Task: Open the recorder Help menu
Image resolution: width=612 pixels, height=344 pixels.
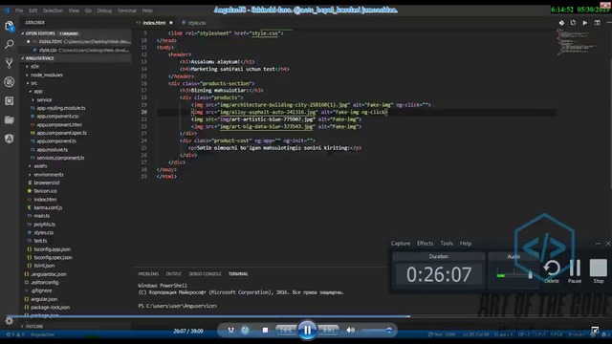Action: (466, 244)
